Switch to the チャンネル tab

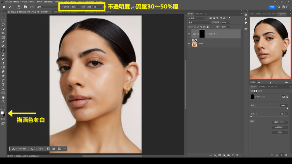pos(199,13)
